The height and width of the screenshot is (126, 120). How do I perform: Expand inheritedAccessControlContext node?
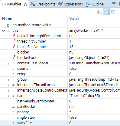point(8,91)
